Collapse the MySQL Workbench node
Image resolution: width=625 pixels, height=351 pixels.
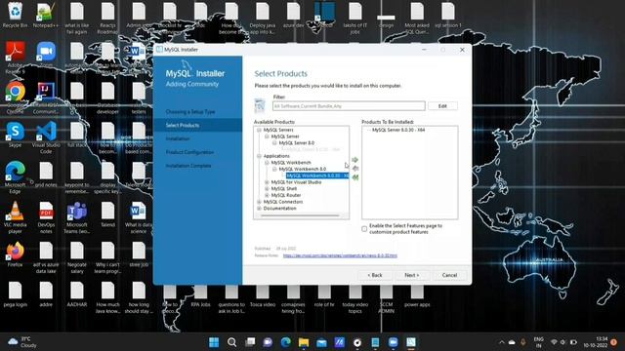tap(267, 163)
